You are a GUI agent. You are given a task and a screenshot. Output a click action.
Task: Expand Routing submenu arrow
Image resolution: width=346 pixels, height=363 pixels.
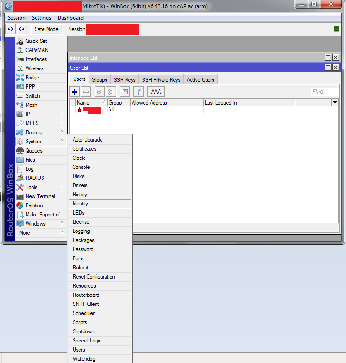tap(62, 132)
